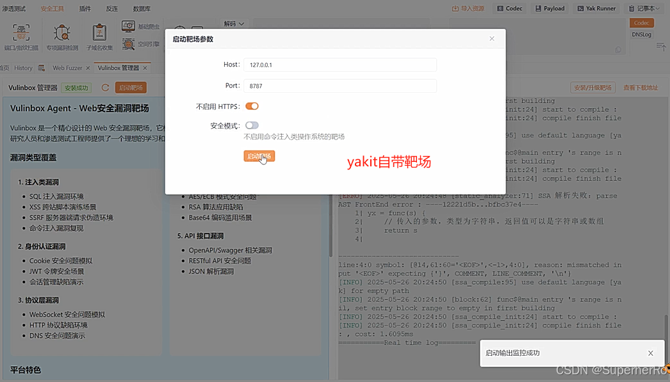Image resolution: width=670 pixels, height=382 pixels.
Task: Click the RSA 算法应用缺陷 item
Action: coord(216,207)
